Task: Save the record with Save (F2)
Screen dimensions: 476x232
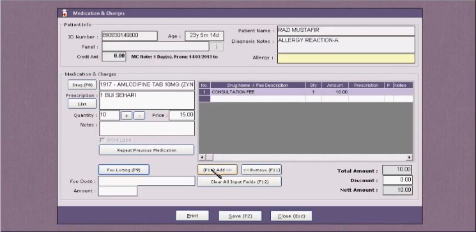Action: click(x=240, y=216)
